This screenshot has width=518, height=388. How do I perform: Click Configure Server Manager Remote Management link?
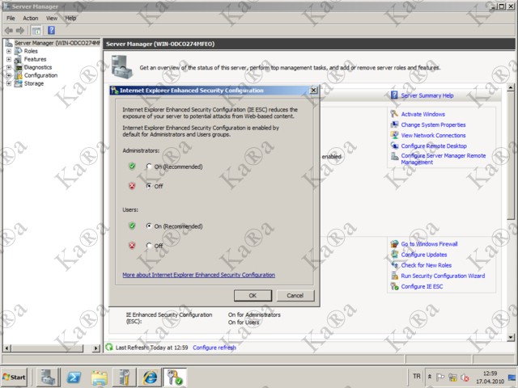pos(444,158)
